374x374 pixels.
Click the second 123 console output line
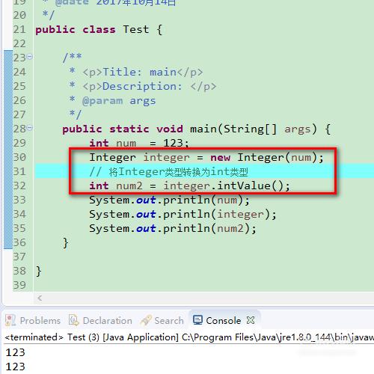click(16, 367)
